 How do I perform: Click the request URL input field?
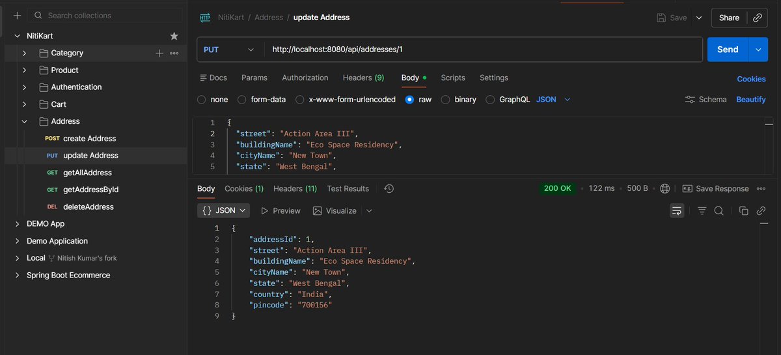pyautogui.click(x=483, y=50)
